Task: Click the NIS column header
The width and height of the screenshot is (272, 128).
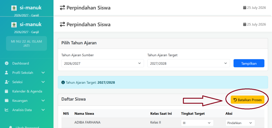Action: coord(66,114)
